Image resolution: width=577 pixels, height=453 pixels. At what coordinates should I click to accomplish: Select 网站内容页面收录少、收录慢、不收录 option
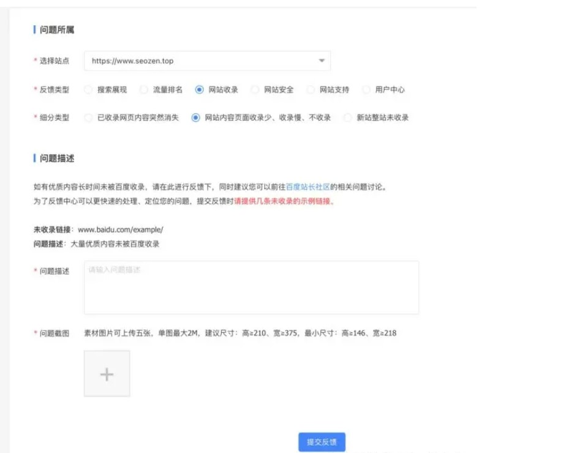pyautogui.click(x=196, y=118)
